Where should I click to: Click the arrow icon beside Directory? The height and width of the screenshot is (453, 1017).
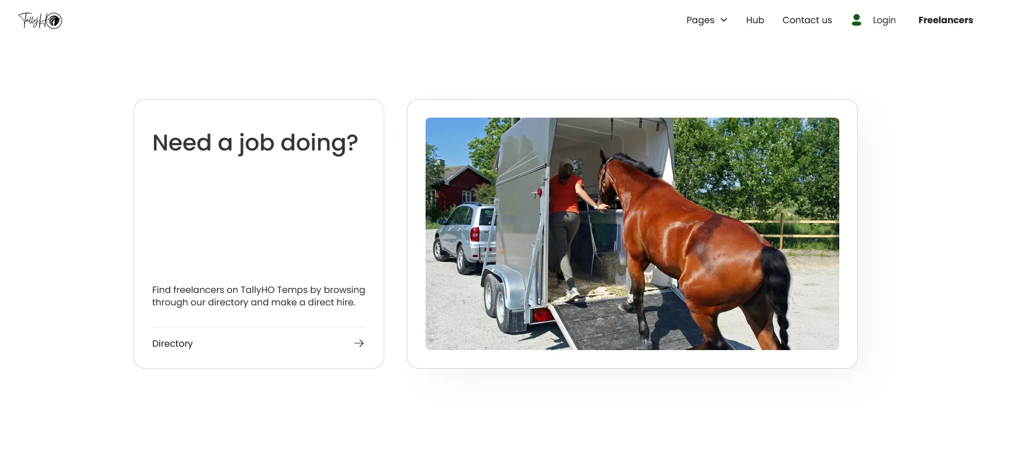[x=359, y=343]
